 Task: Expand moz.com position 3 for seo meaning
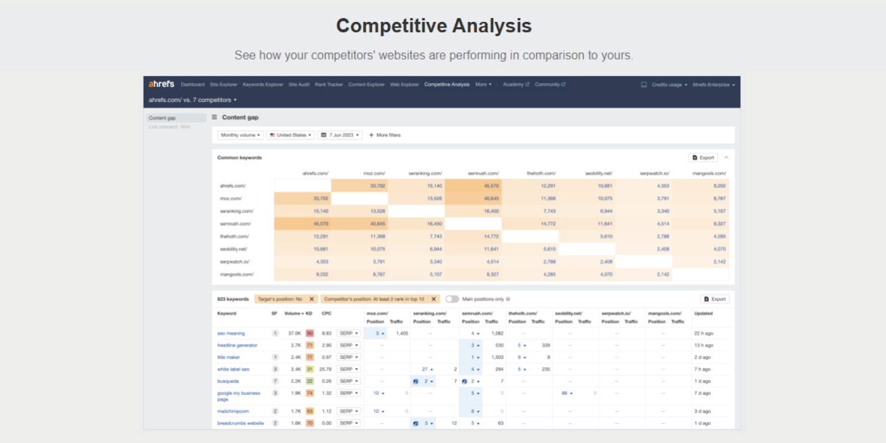click(x=380, y=333)
